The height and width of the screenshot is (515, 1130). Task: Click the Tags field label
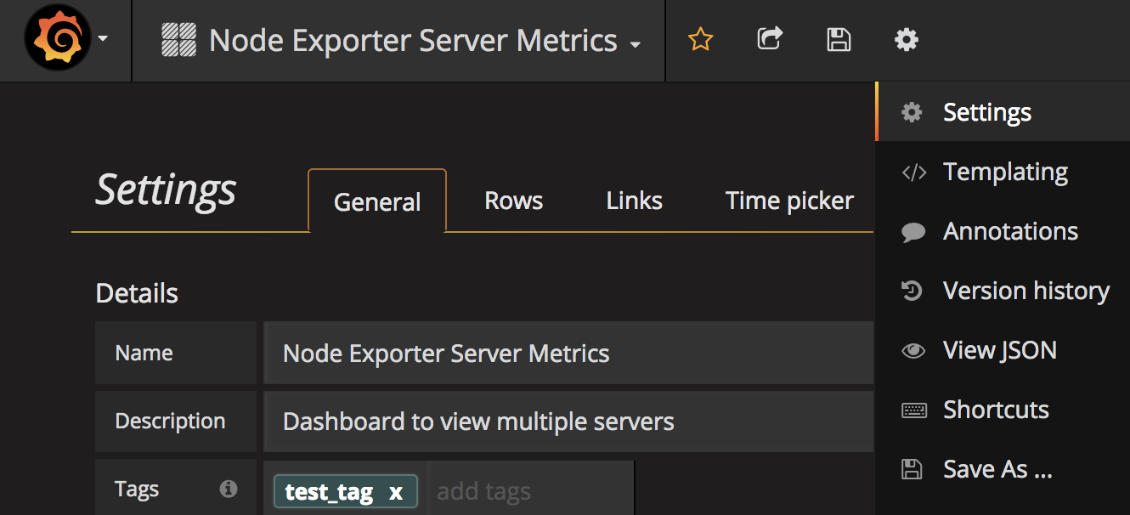pos(137,489)
